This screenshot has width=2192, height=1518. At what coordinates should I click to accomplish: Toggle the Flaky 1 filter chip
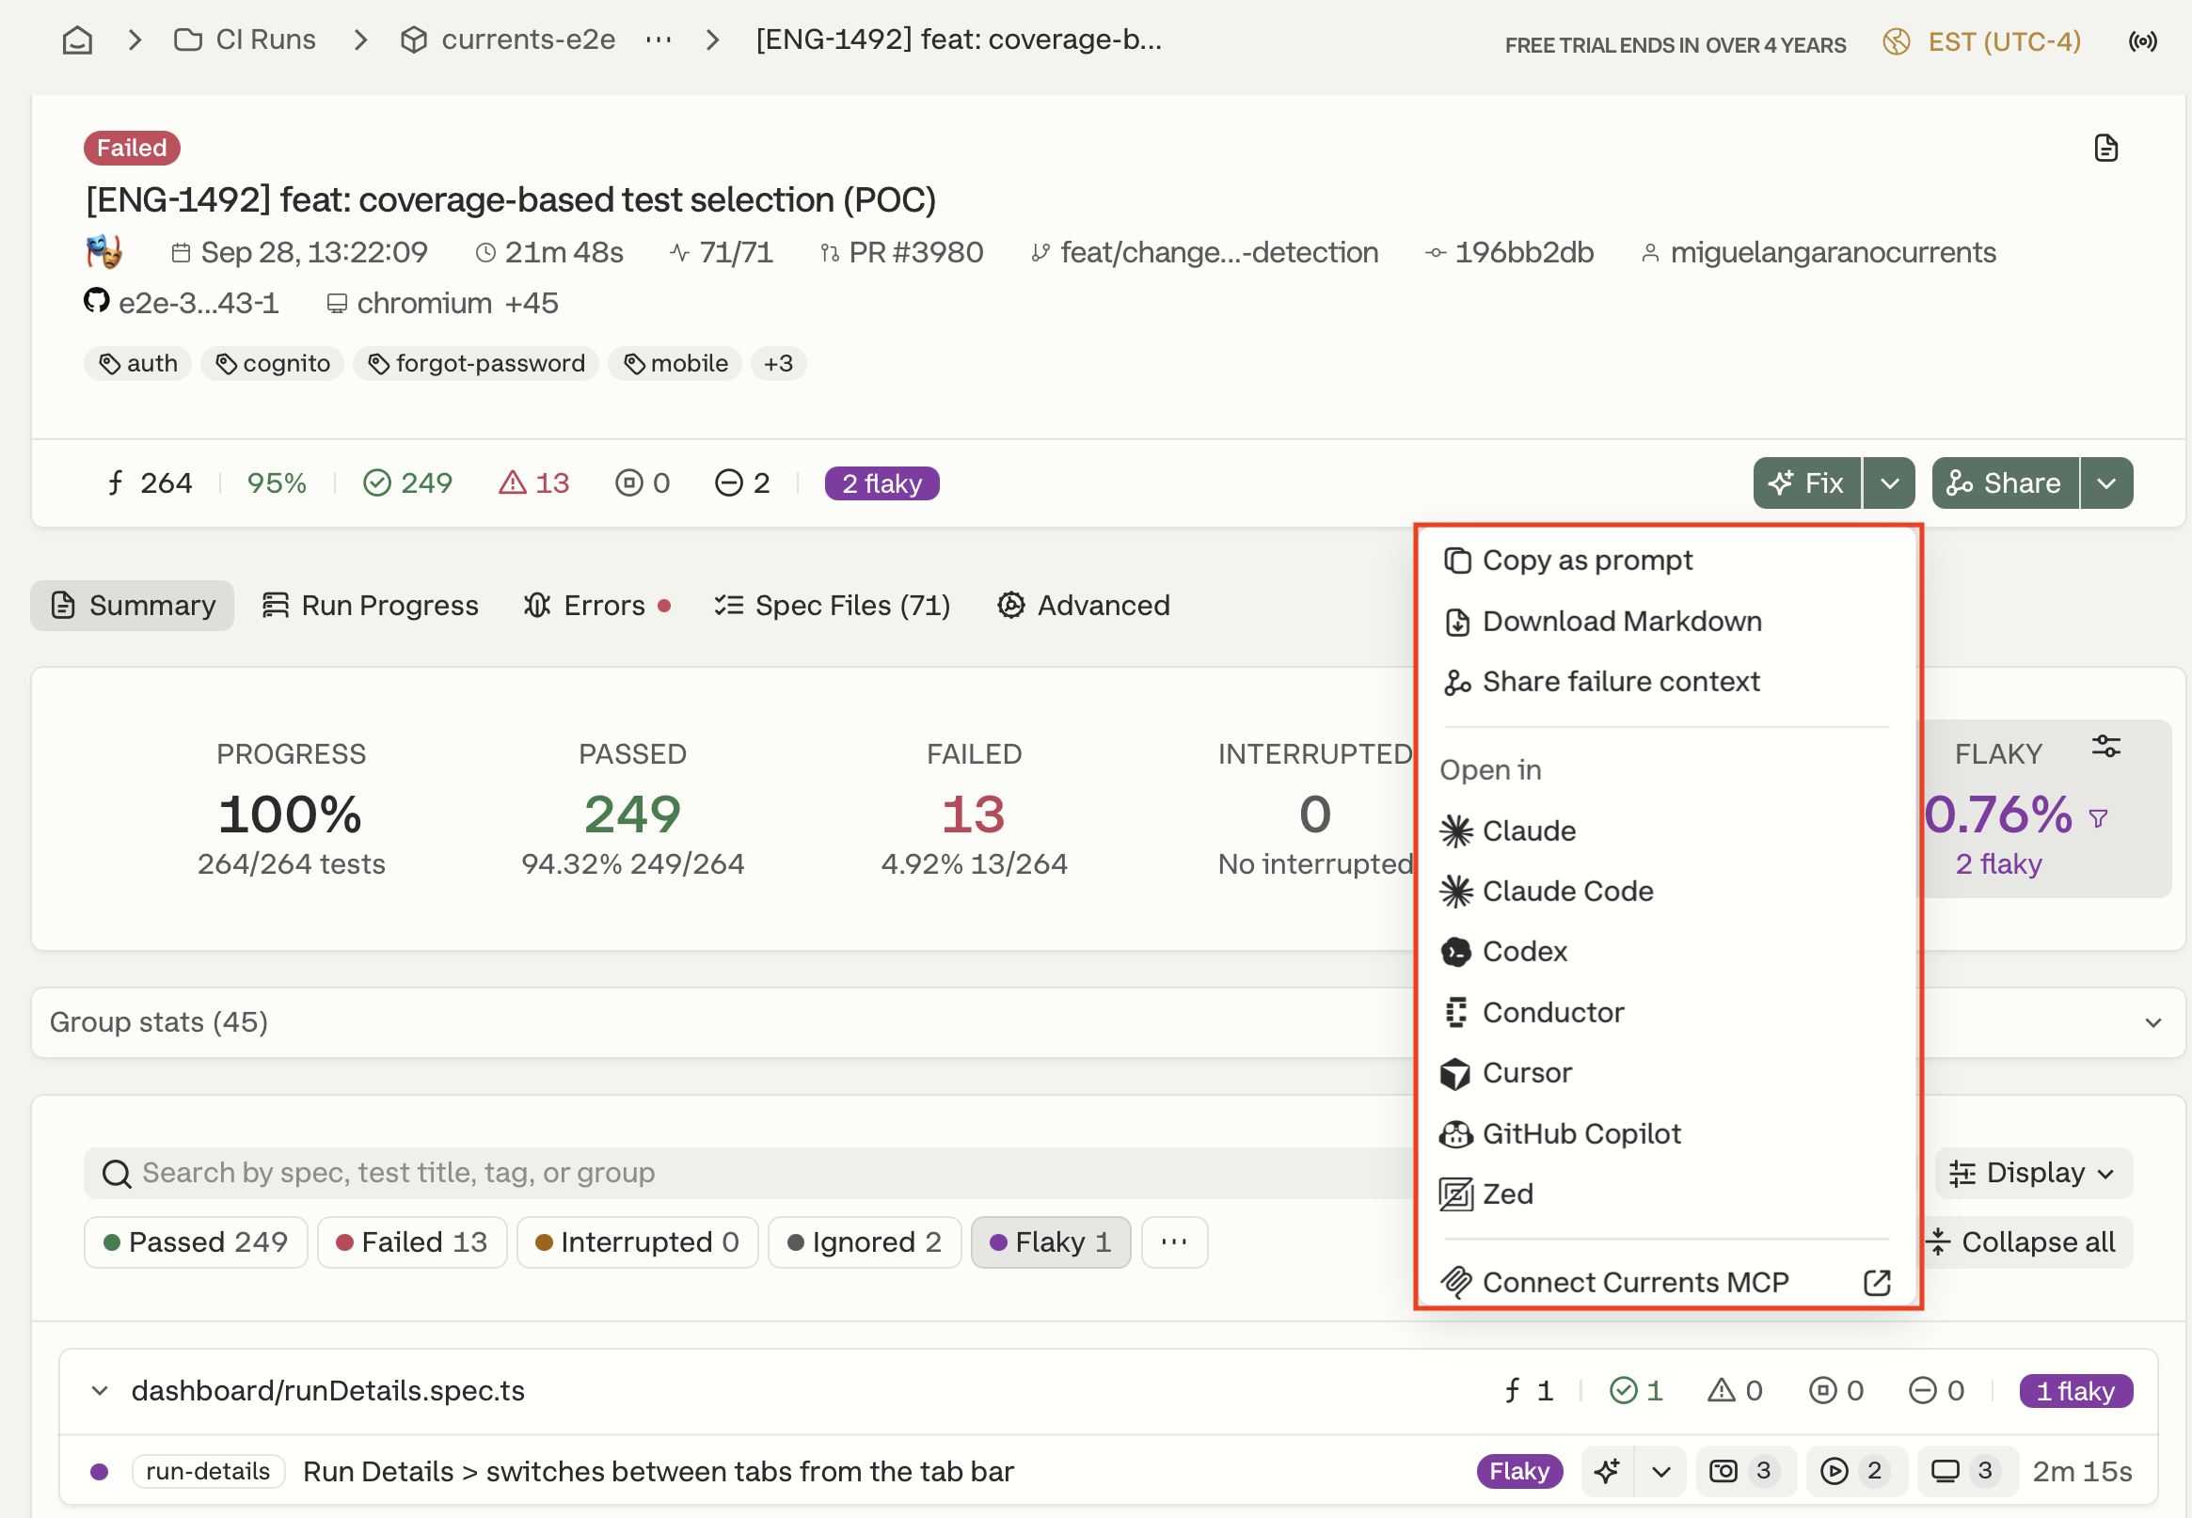[1050, 1242]
